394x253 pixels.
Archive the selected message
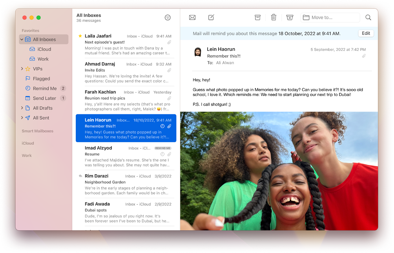click(x=257, y=18)
